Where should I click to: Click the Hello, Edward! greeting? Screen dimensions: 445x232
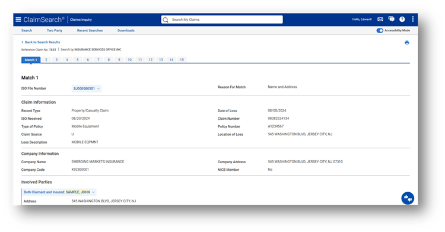tap(362, 20)
